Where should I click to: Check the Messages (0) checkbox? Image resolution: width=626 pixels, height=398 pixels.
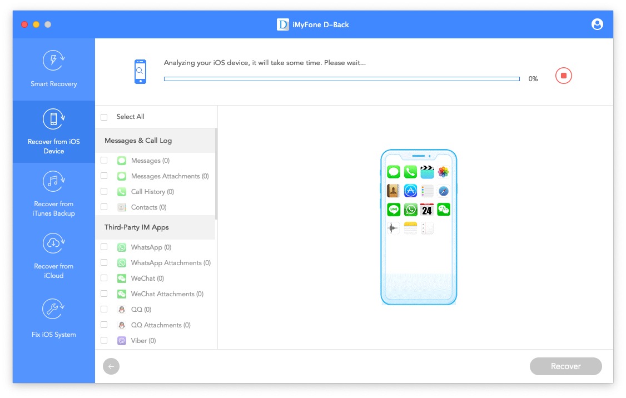[x=104, y=160]
